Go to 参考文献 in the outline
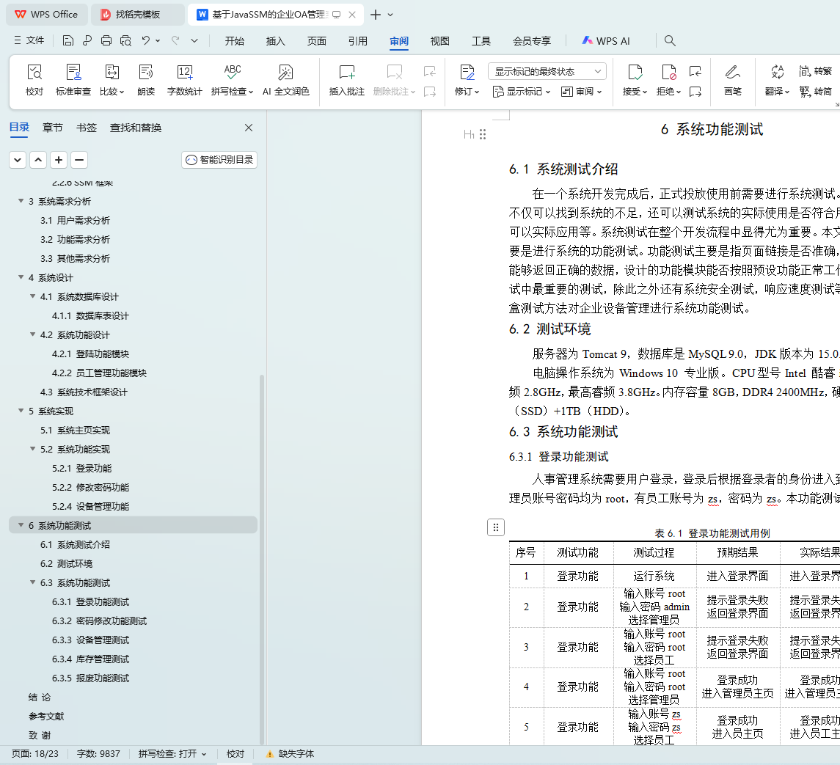Screen dimensions: 840x765 (x=46, y=717)
